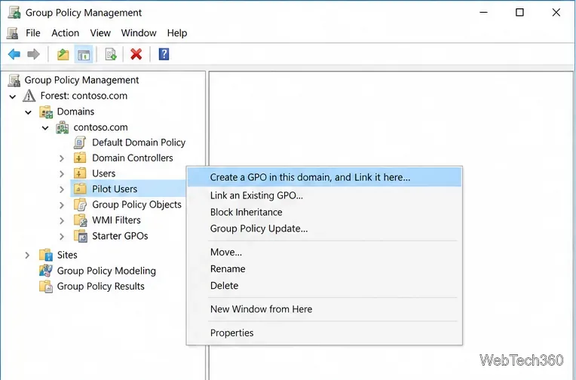Click the Pilot Users OU folder icon
This screenshot has width=576, height=380.
80,189
